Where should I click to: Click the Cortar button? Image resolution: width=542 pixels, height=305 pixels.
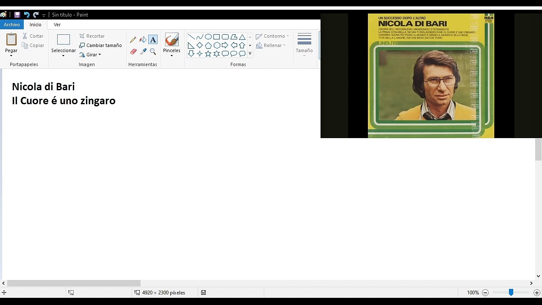[33, 36]
